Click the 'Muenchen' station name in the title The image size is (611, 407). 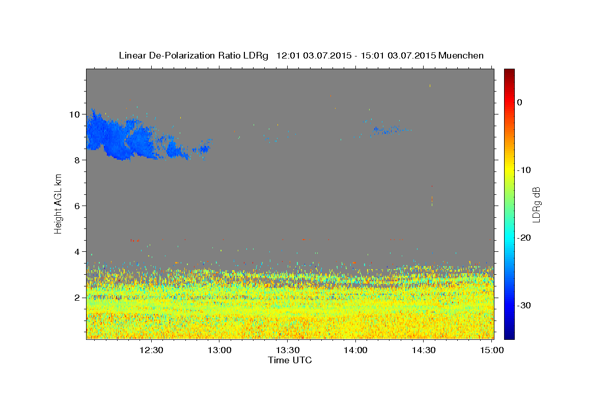coord(461,55)
